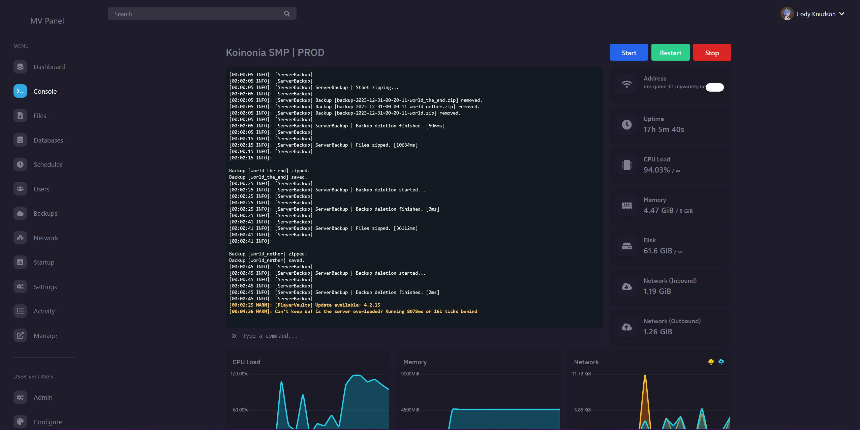
Task: Click the CPU Load chart title
Action: click(x=246, y=362)
